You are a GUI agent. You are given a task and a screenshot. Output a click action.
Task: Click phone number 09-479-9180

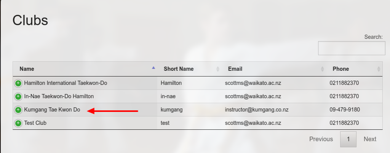coord(345,110)
